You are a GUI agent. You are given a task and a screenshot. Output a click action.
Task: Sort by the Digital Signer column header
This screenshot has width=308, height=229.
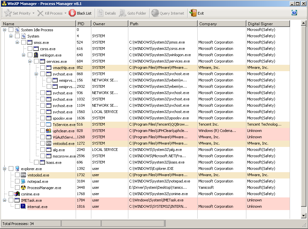268,24
